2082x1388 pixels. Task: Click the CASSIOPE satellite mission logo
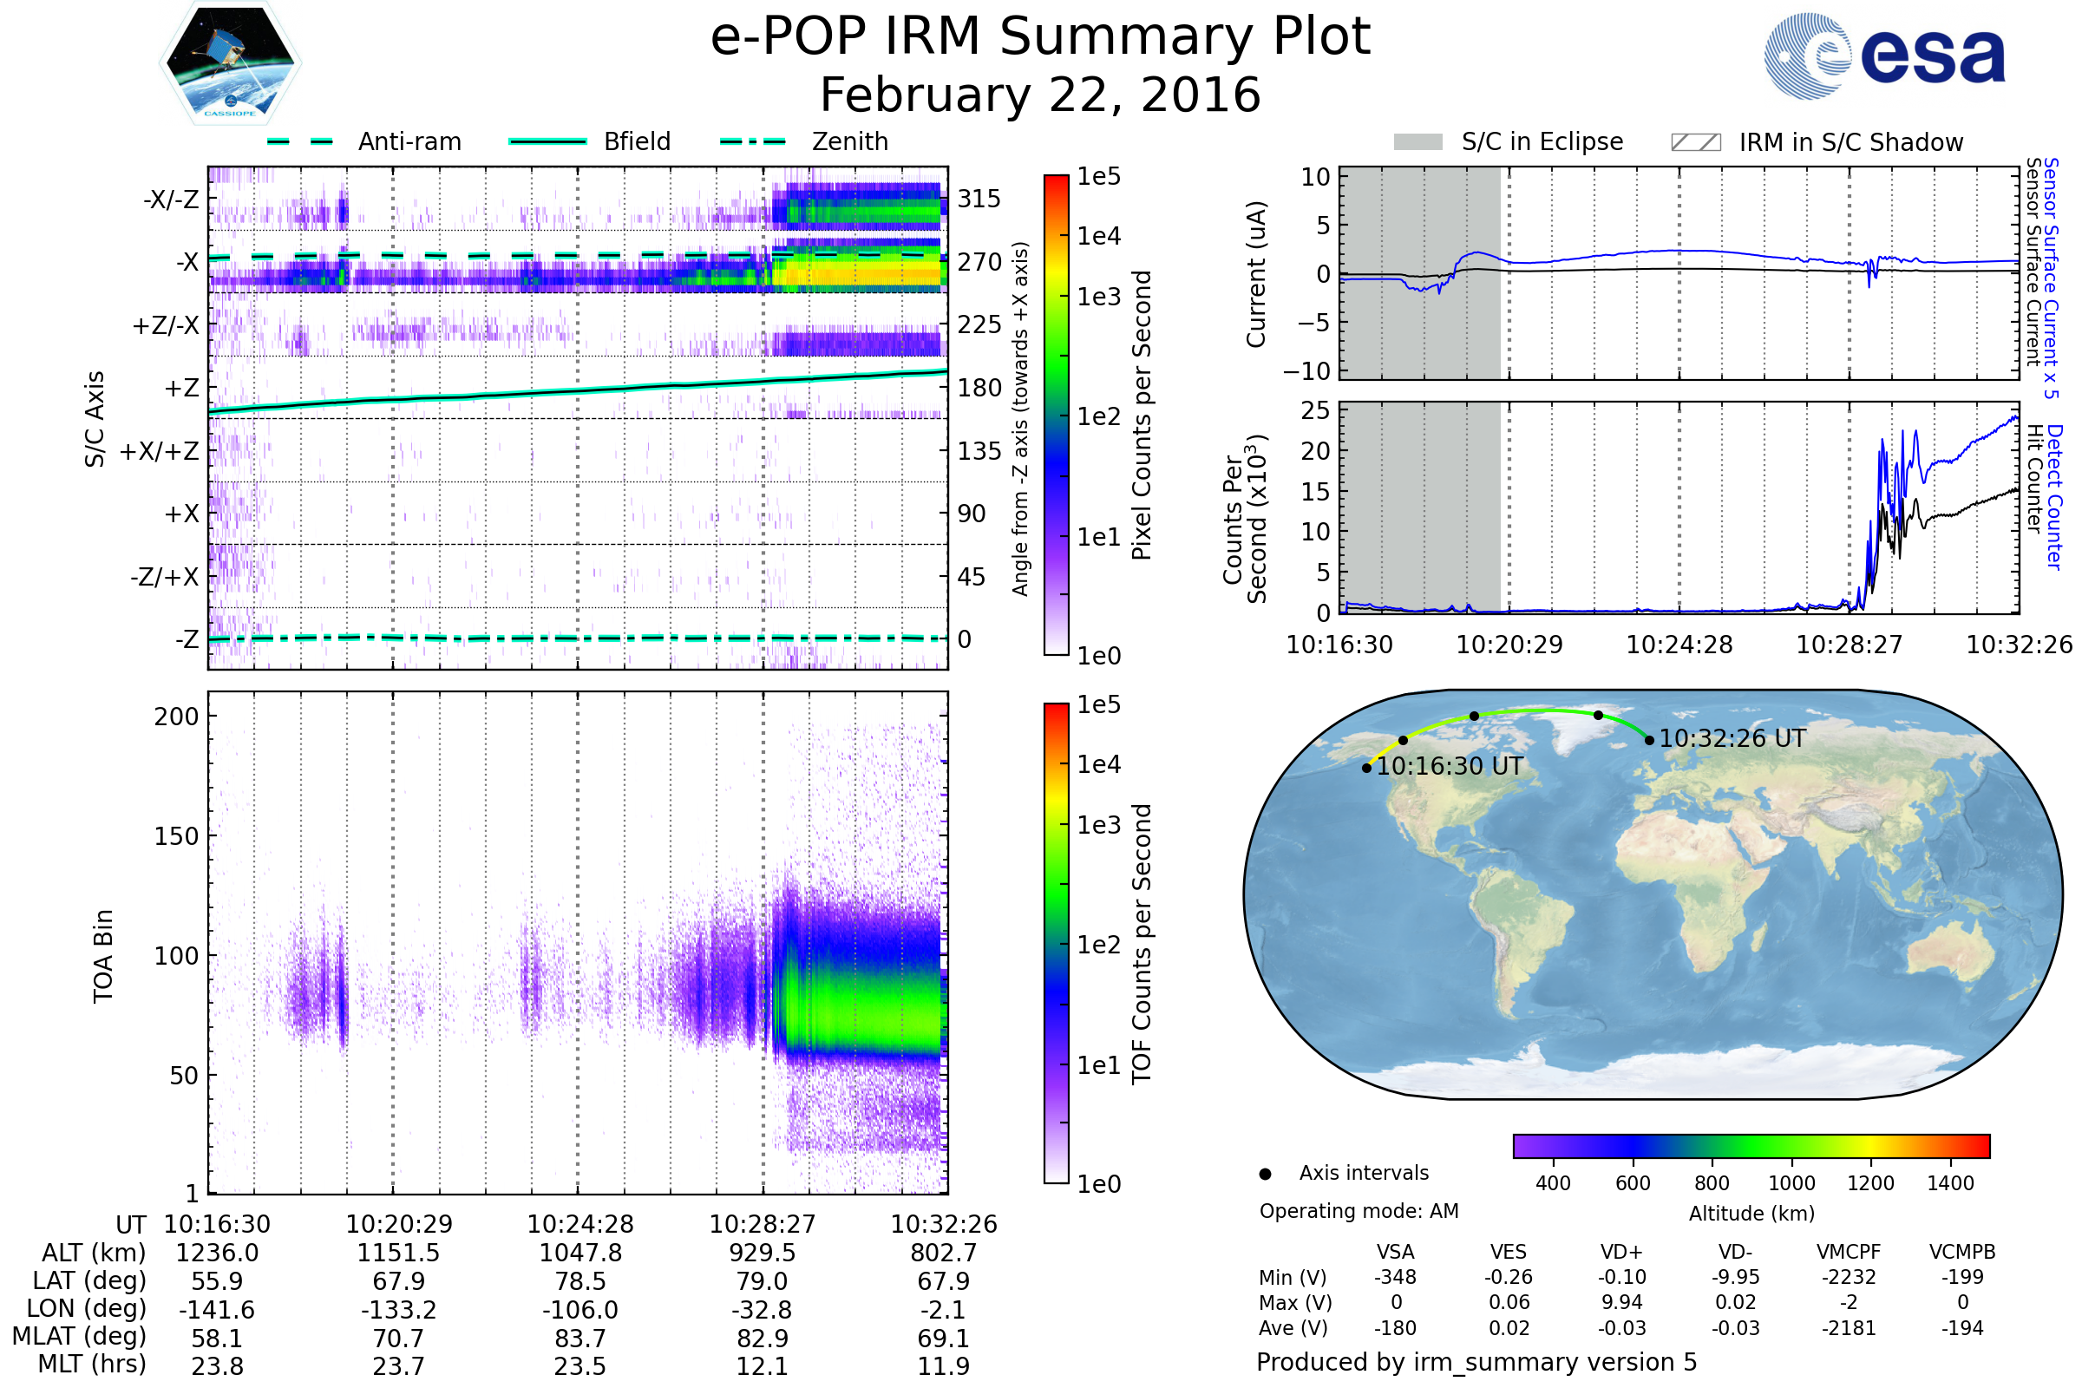[230, 63]
